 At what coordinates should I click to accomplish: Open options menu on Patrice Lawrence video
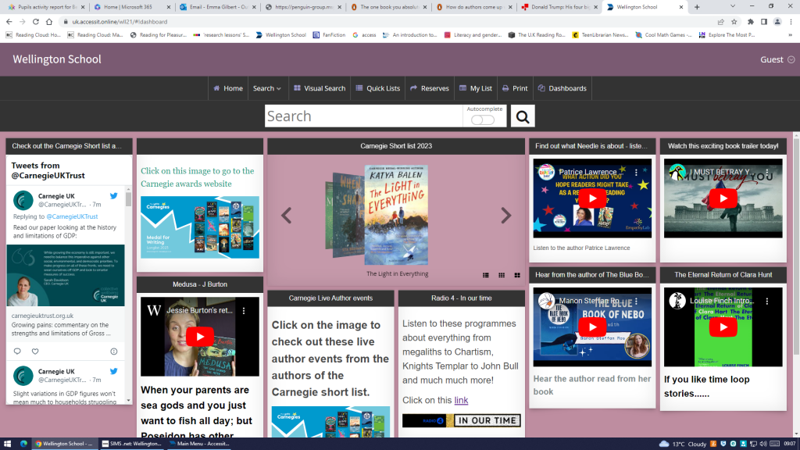(636, 173)
